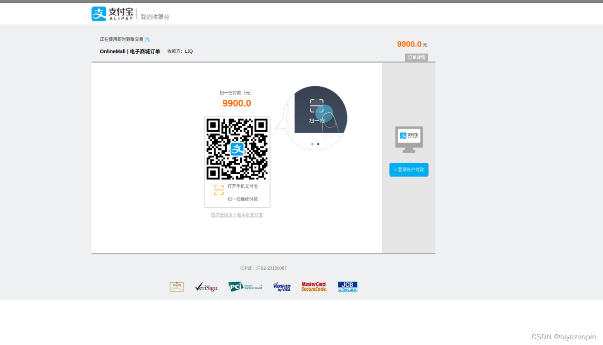This screenshot has height=345, width=603.
Task: Click the 收款方：LJQ payee text
Action: click(180, 51)
